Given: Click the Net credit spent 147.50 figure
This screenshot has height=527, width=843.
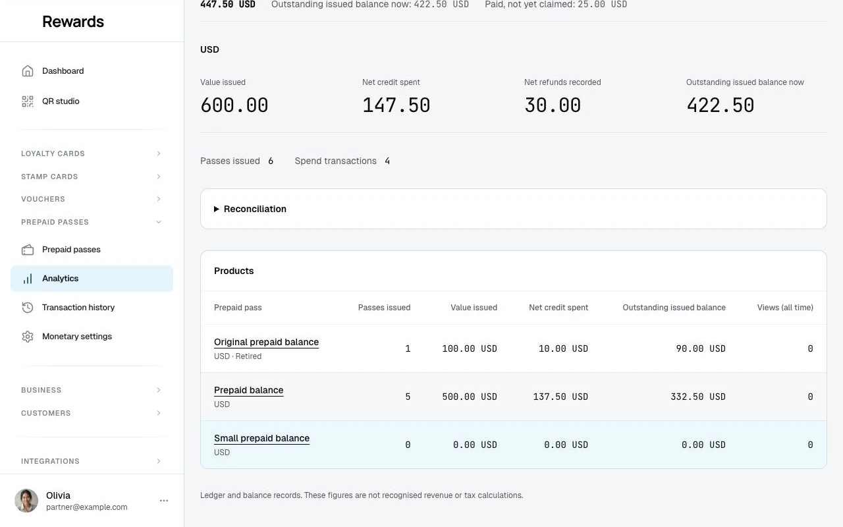Looking at the screenshot, I should [x=396, y=105].
